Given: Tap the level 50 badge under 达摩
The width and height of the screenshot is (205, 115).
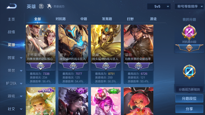Looking at the screenshot, I should (x=106, y=66).
